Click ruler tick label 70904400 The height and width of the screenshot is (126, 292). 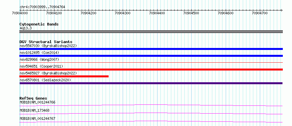click(x=157, y=13)
